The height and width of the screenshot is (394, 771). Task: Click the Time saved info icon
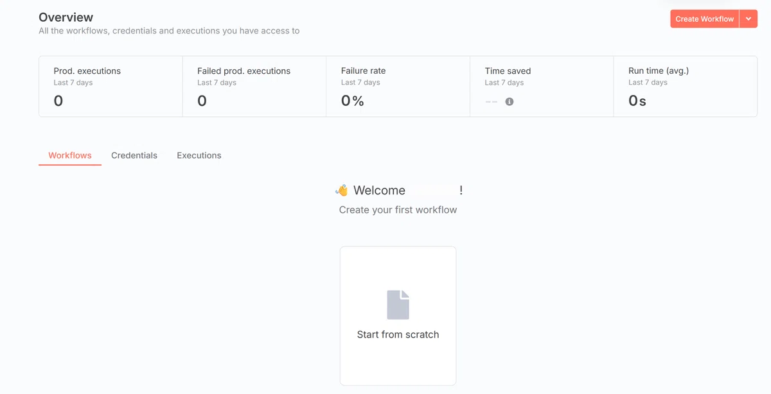(x=510, y=101)
